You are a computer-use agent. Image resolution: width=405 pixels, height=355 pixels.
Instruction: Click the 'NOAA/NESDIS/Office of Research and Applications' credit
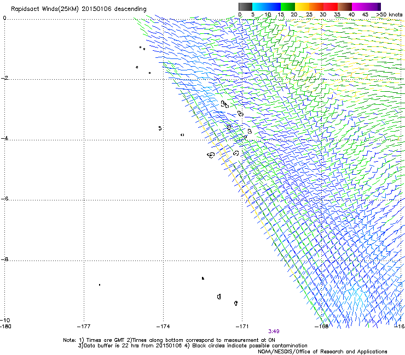click(x=322, y=352)
